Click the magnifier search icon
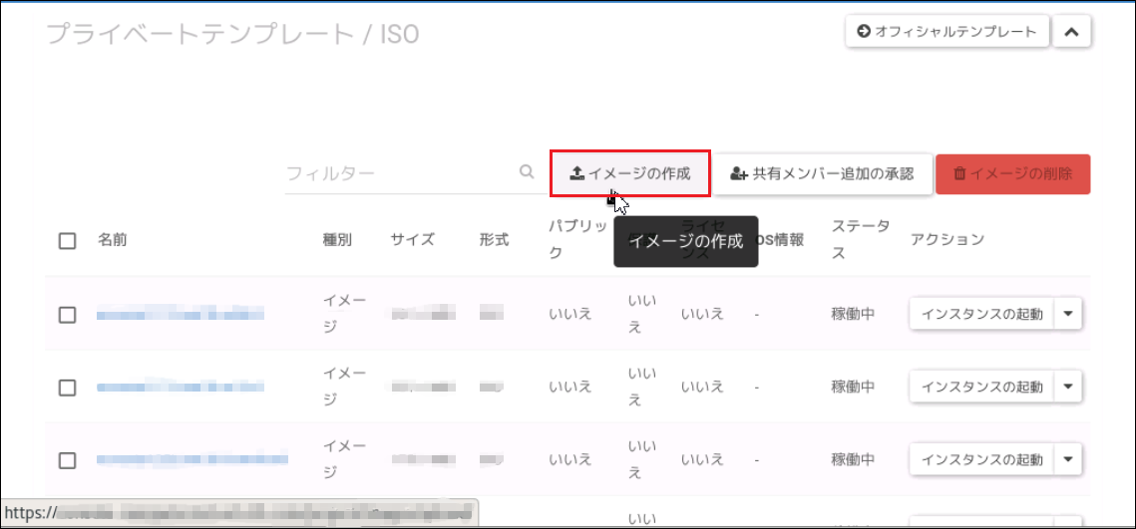This screenshot has width=1136, height=529. coord(527,171)
